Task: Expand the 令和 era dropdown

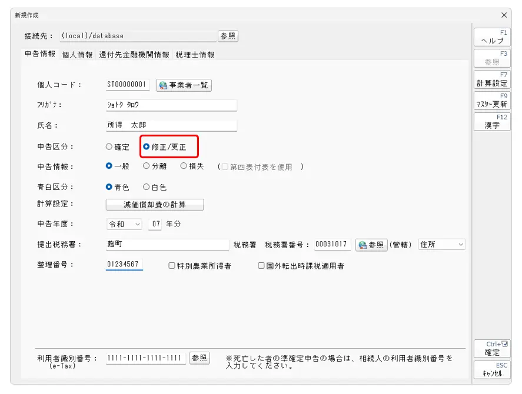Action: point(124,225)
